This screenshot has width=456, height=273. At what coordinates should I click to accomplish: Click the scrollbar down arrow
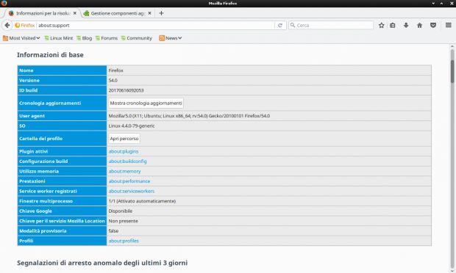[452, 271]
